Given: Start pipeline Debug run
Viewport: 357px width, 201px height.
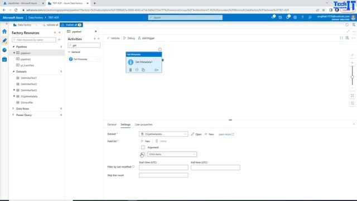Looking at the screenshot, I should (x=129, y=38).
